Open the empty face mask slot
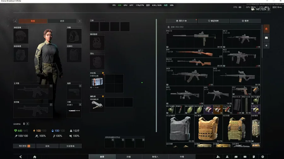The height and width of the screenshot is (159, 284). point(21,55)
